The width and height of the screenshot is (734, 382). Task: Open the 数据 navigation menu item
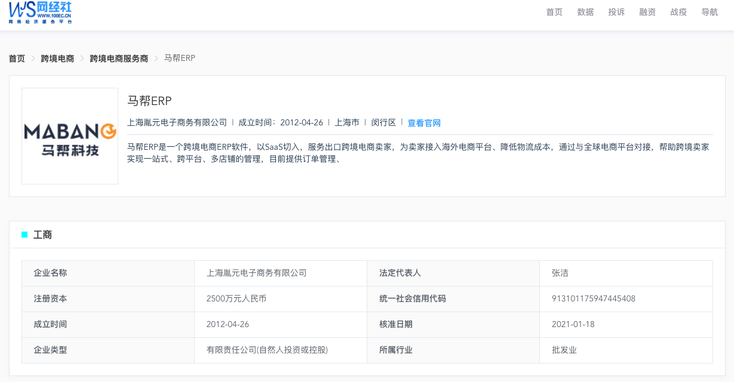(585, 12)
